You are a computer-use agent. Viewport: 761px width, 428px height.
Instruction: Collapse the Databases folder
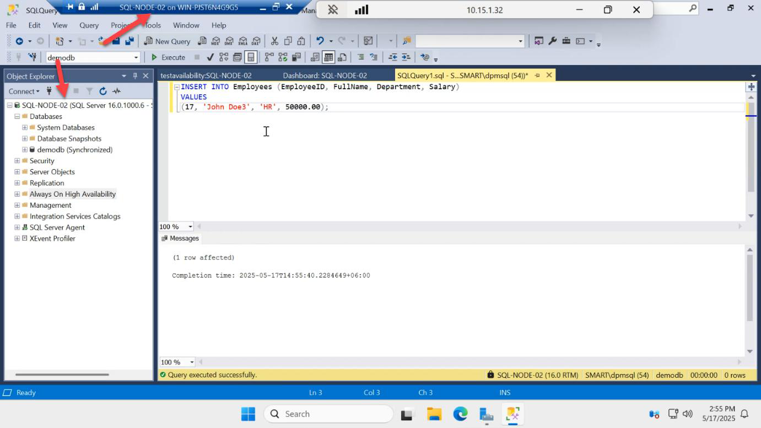tap(17, 116)
